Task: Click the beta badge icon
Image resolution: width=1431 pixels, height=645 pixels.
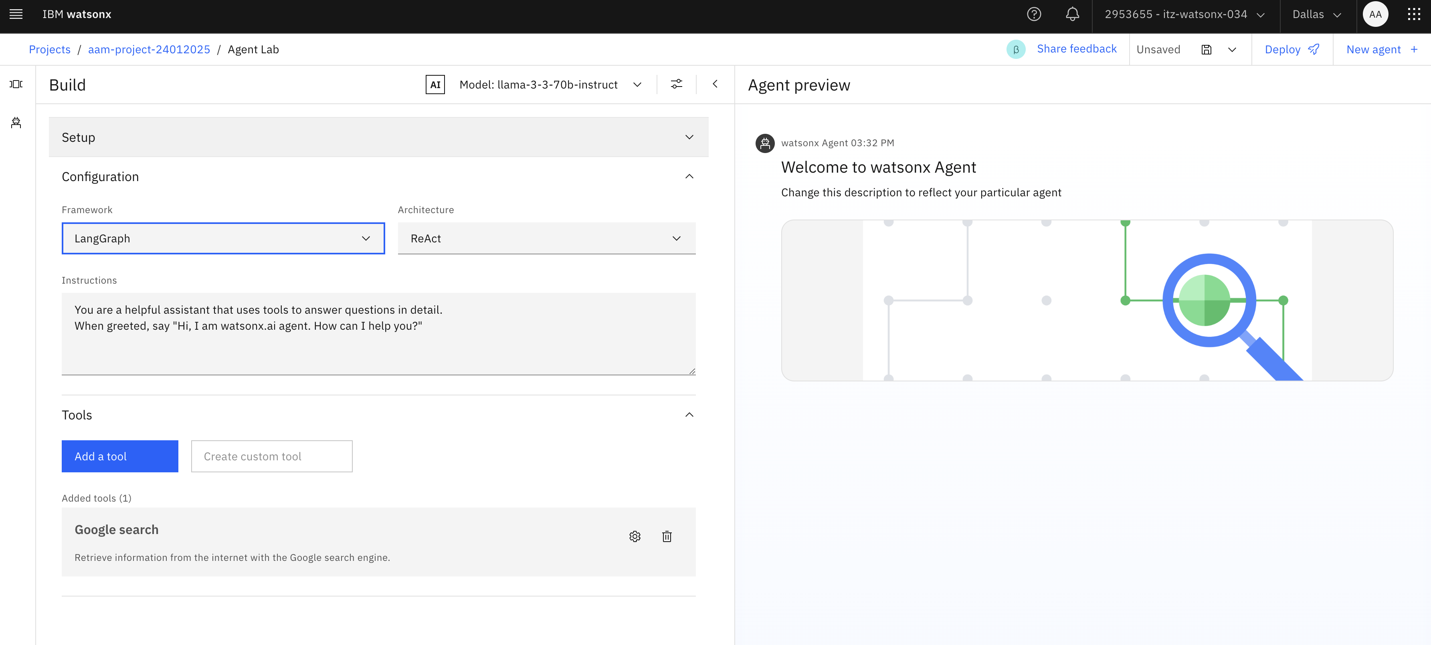Action: (1016, 49)
